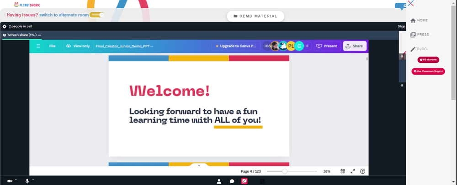This screenshot has width=457, height=185.
Task: Click the Live Classroom Support button
Action: tap(428, 71)
